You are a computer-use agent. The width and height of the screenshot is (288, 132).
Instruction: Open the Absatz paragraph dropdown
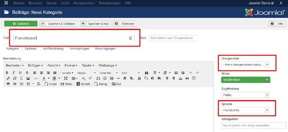86,73
